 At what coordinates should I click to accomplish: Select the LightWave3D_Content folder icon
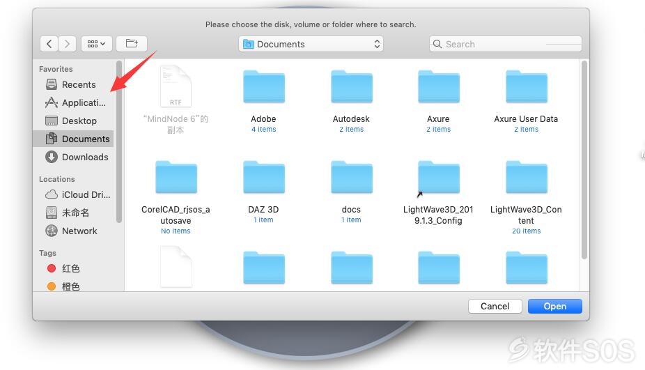(x=527, y=178)
